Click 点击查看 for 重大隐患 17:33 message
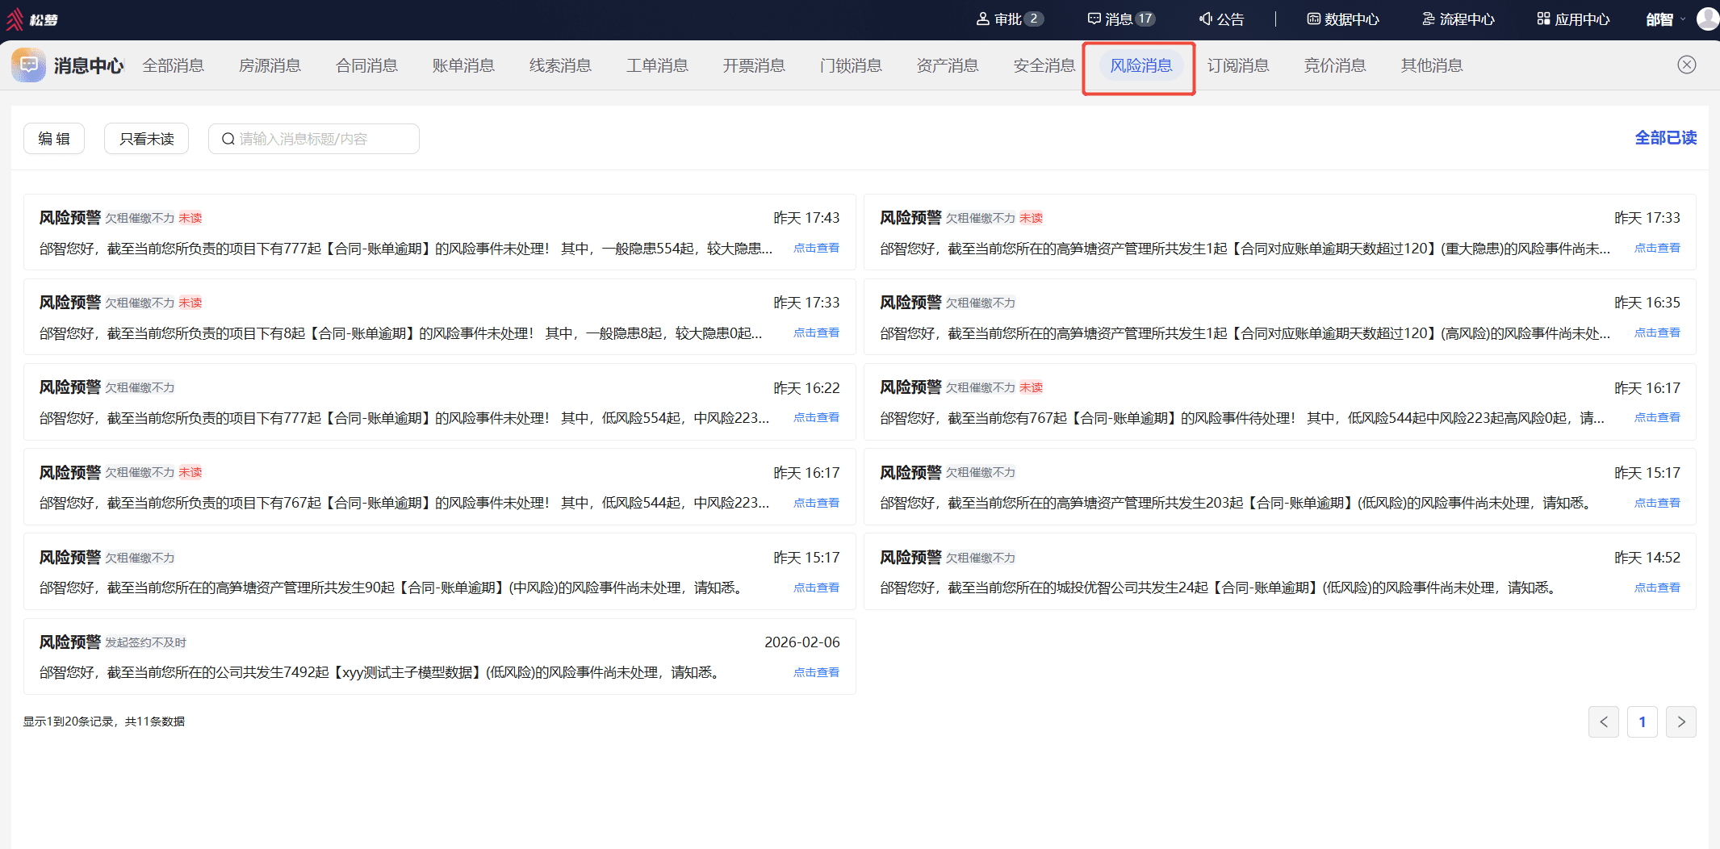Image resolution: width=1720 pixels, height=849 pixels. pyautogui.click(x=1657, y=248)
